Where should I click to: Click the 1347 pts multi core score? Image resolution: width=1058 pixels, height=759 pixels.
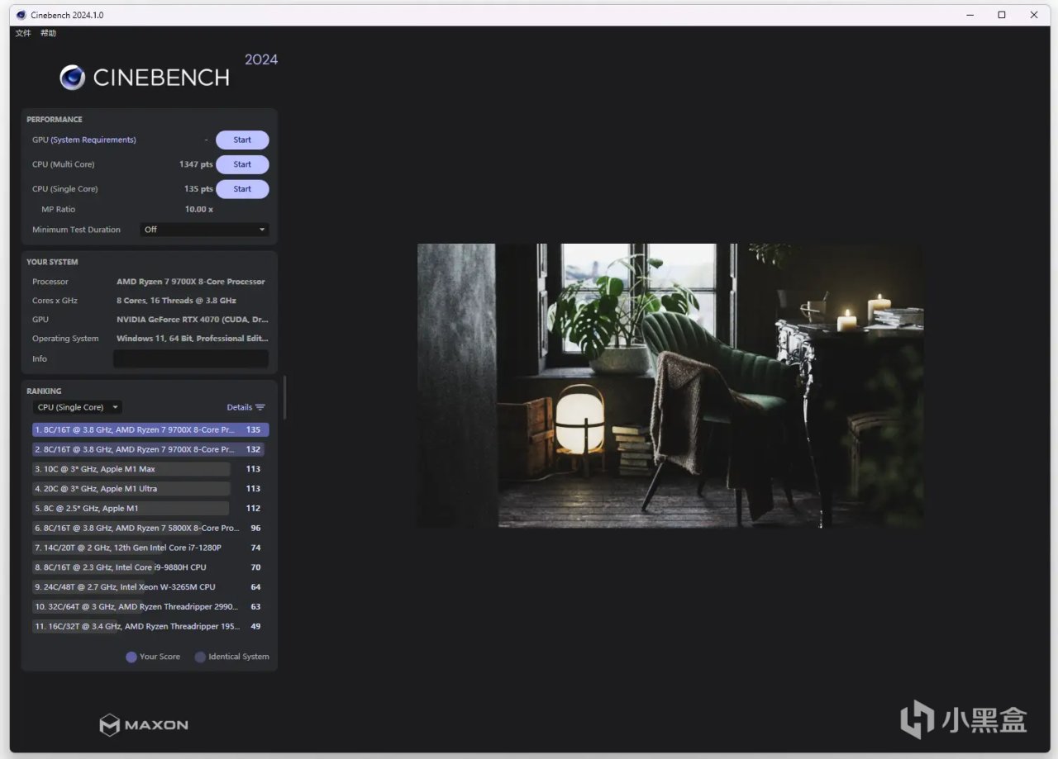[x=196, y=164]
